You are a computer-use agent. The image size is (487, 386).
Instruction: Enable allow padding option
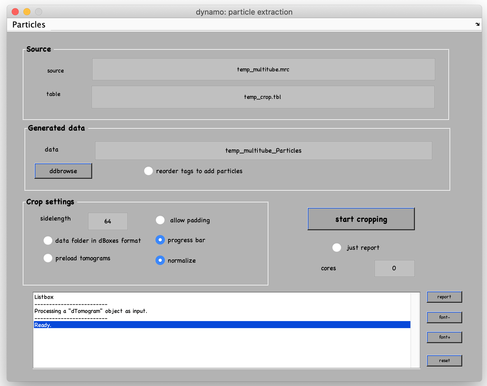(160, 220)
